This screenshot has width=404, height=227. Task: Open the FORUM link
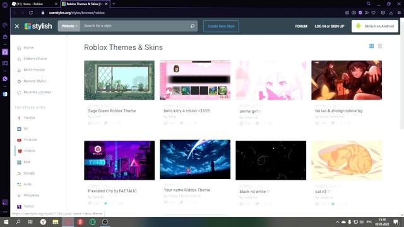tap(301, 26)
